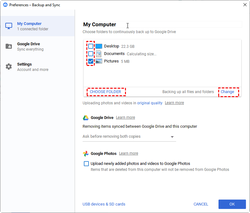
Task: Click the Documents folder icon
Action: point(99,54)
